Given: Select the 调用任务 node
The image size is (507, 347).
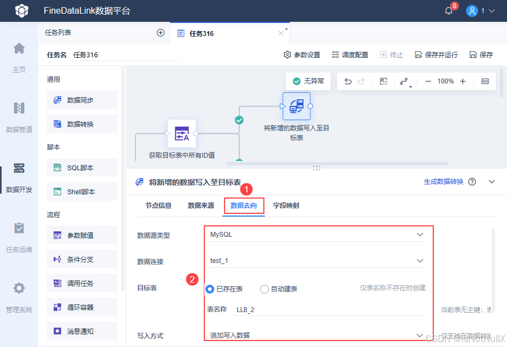Looking at the screenshot, I should pyautogui.click(x=82, y=283).
